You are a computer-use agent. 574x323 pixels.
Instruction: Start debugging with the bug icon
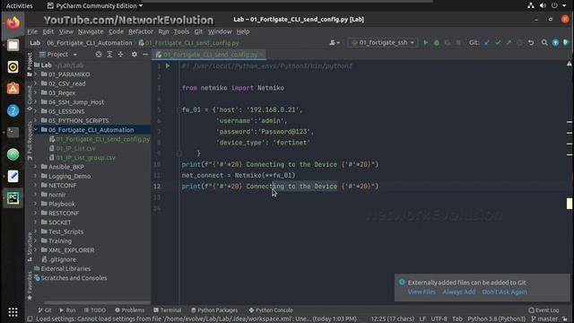tap(437, 43)
